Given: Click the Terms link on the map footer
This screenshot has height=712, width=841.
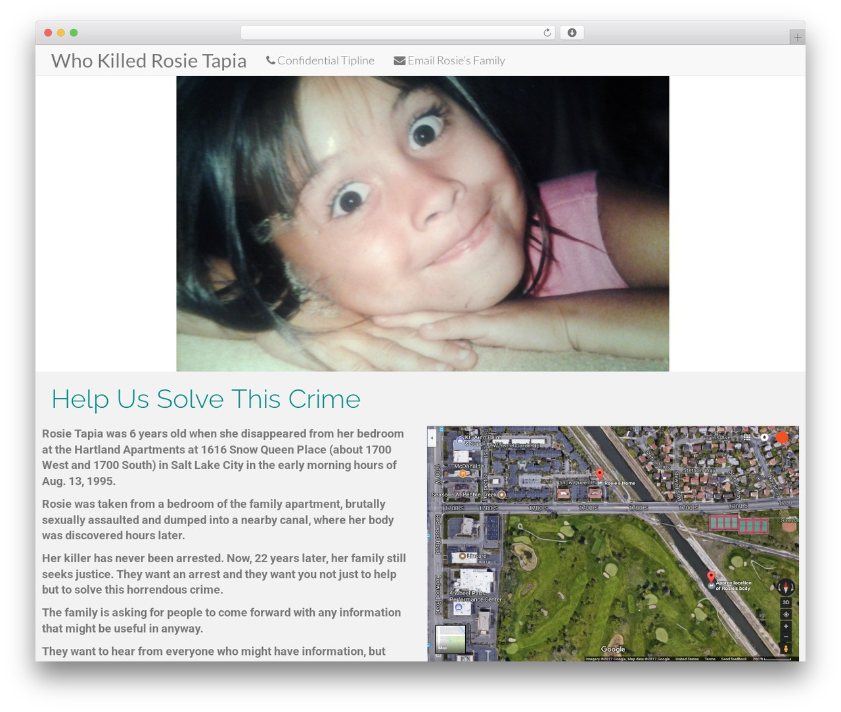Looking at the screenshot, I should coord(710,659).
